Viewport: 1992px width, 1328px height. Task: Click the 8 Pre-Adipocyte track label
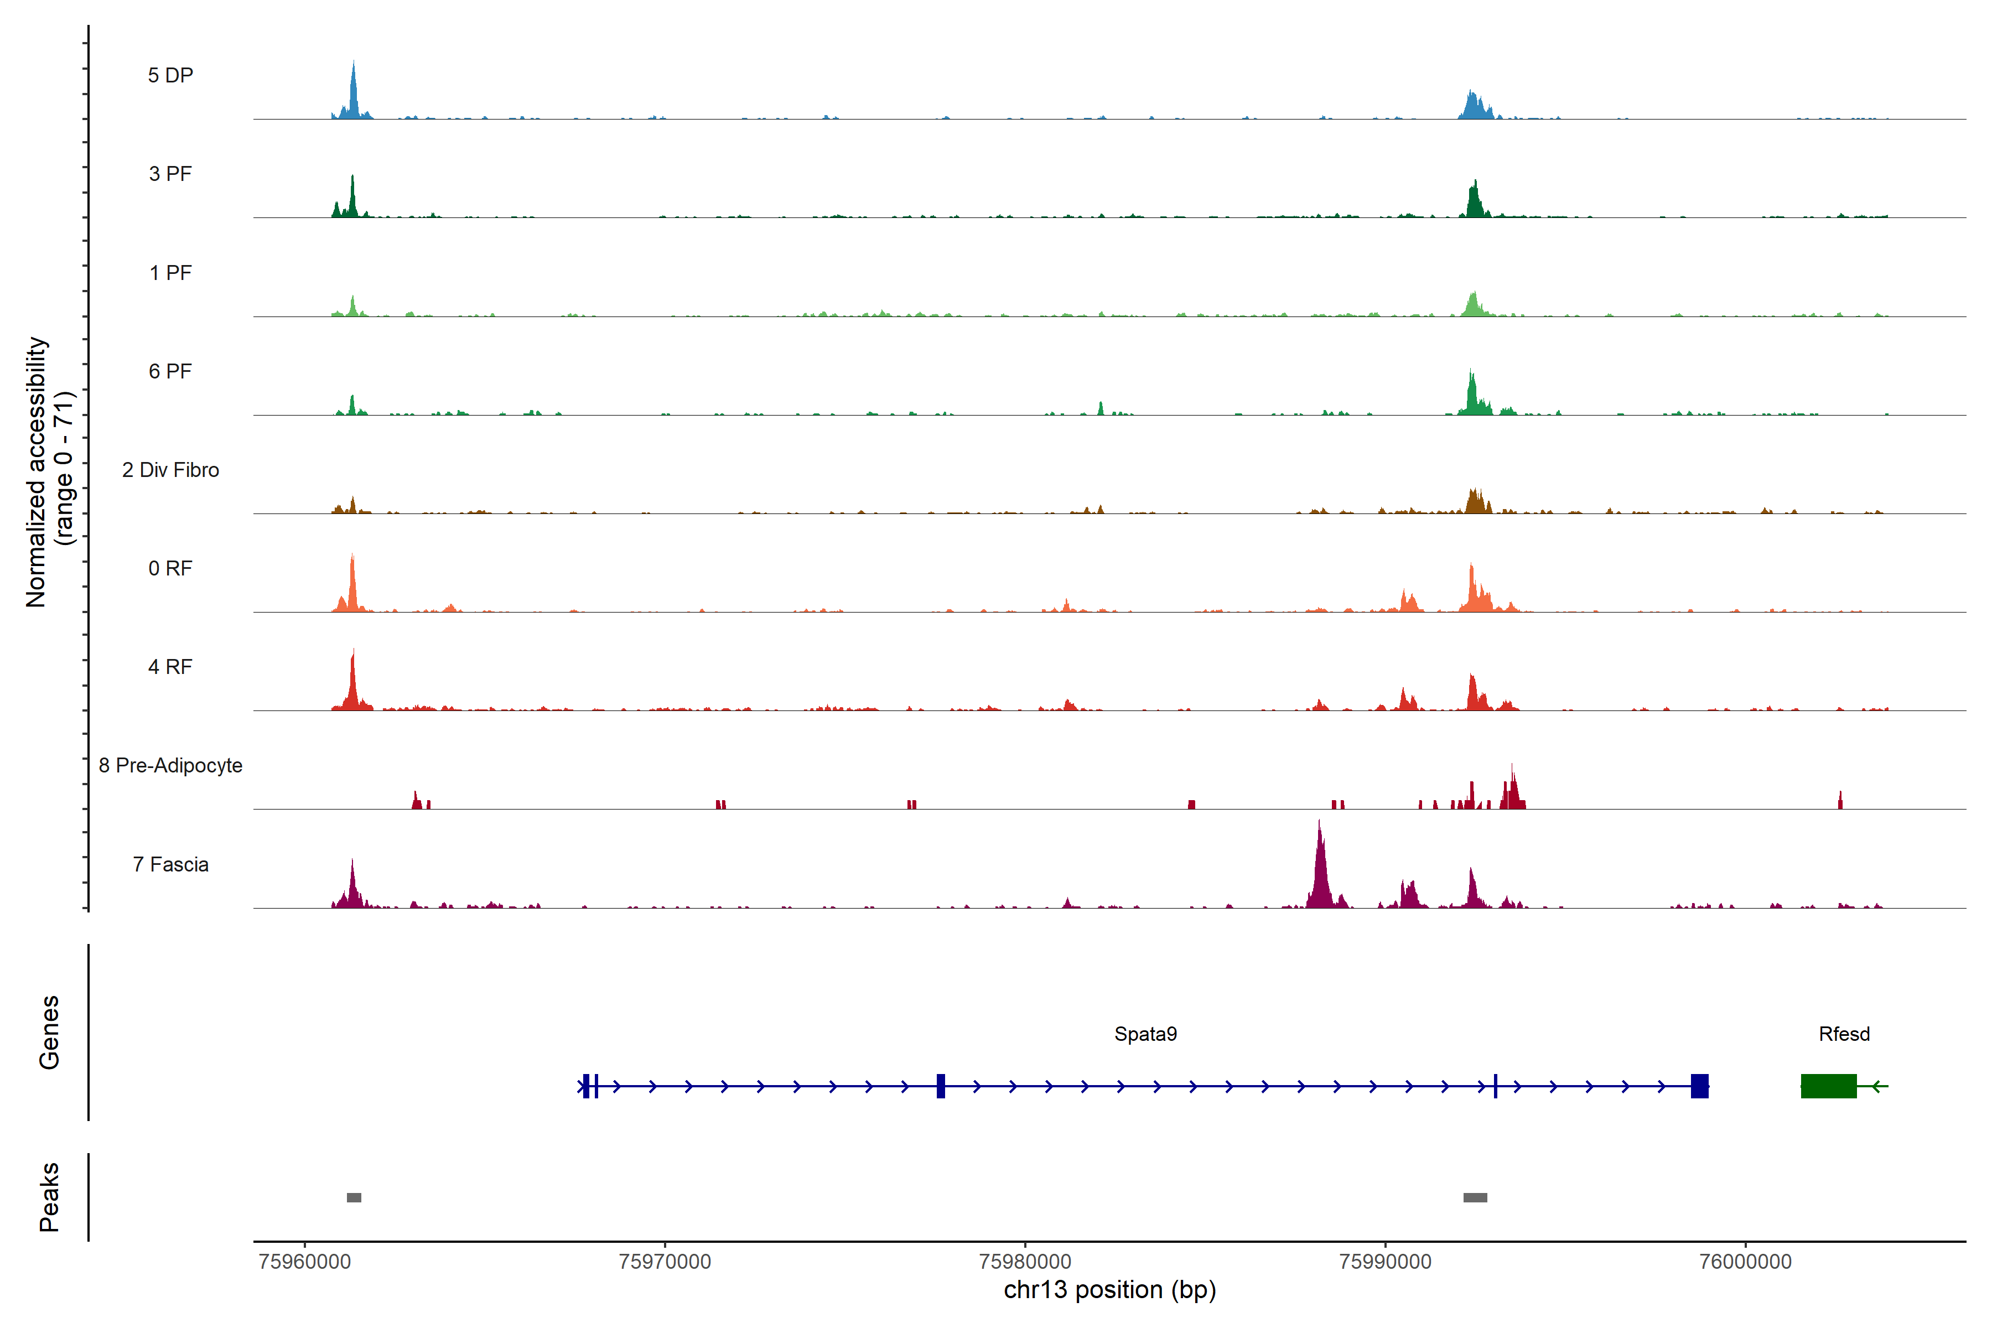tap(170, 765)
